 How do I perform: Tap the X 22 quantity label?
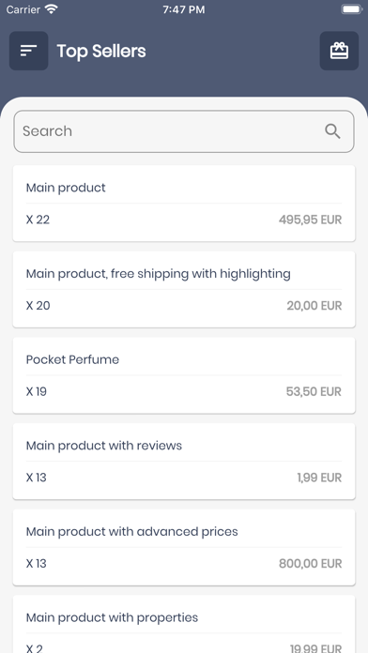38,220
